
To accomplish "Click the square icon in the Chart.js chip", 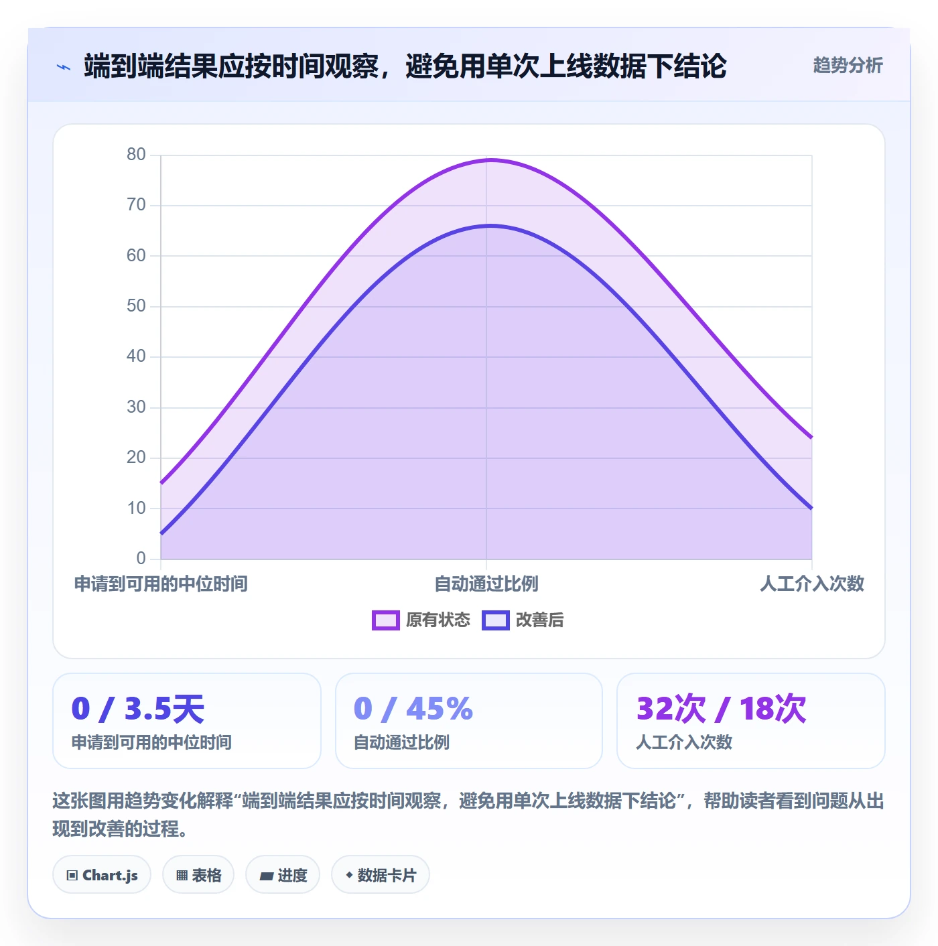I will click(72, 876).
